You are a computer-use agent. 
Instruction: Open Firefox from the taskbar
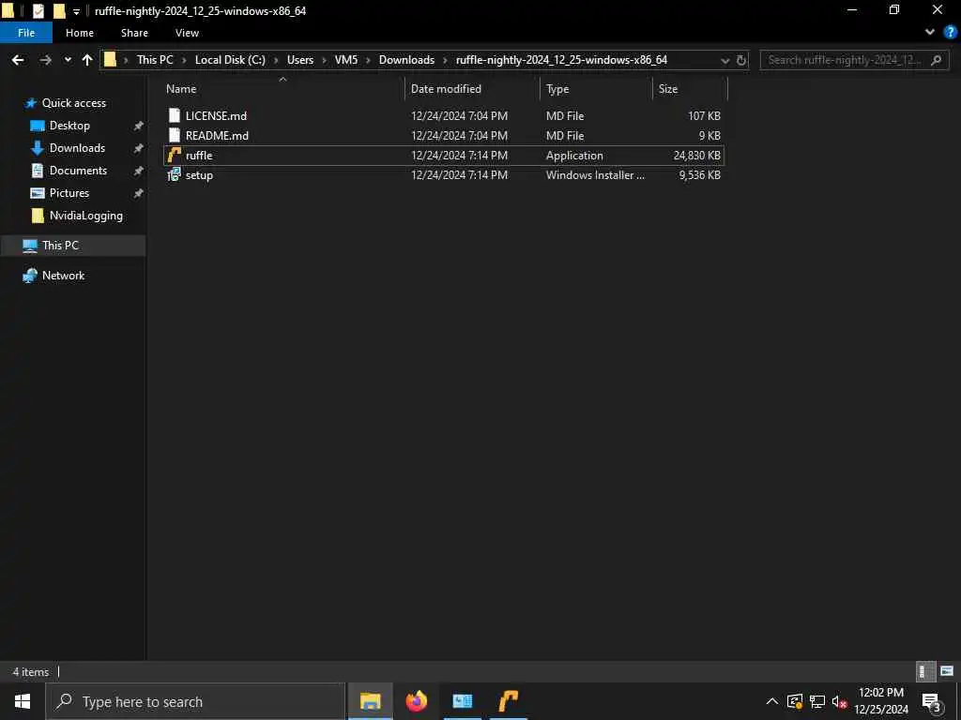point(416,701)
